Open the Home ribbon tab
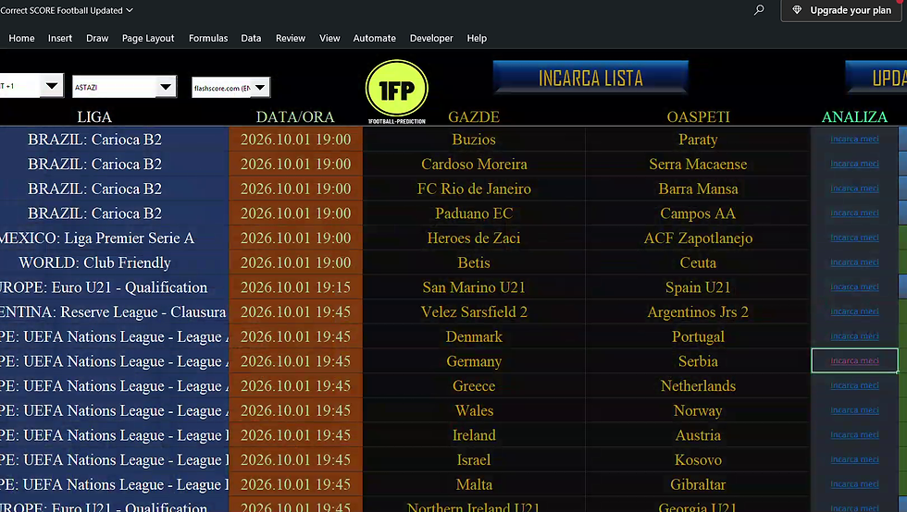 [21, 38]
